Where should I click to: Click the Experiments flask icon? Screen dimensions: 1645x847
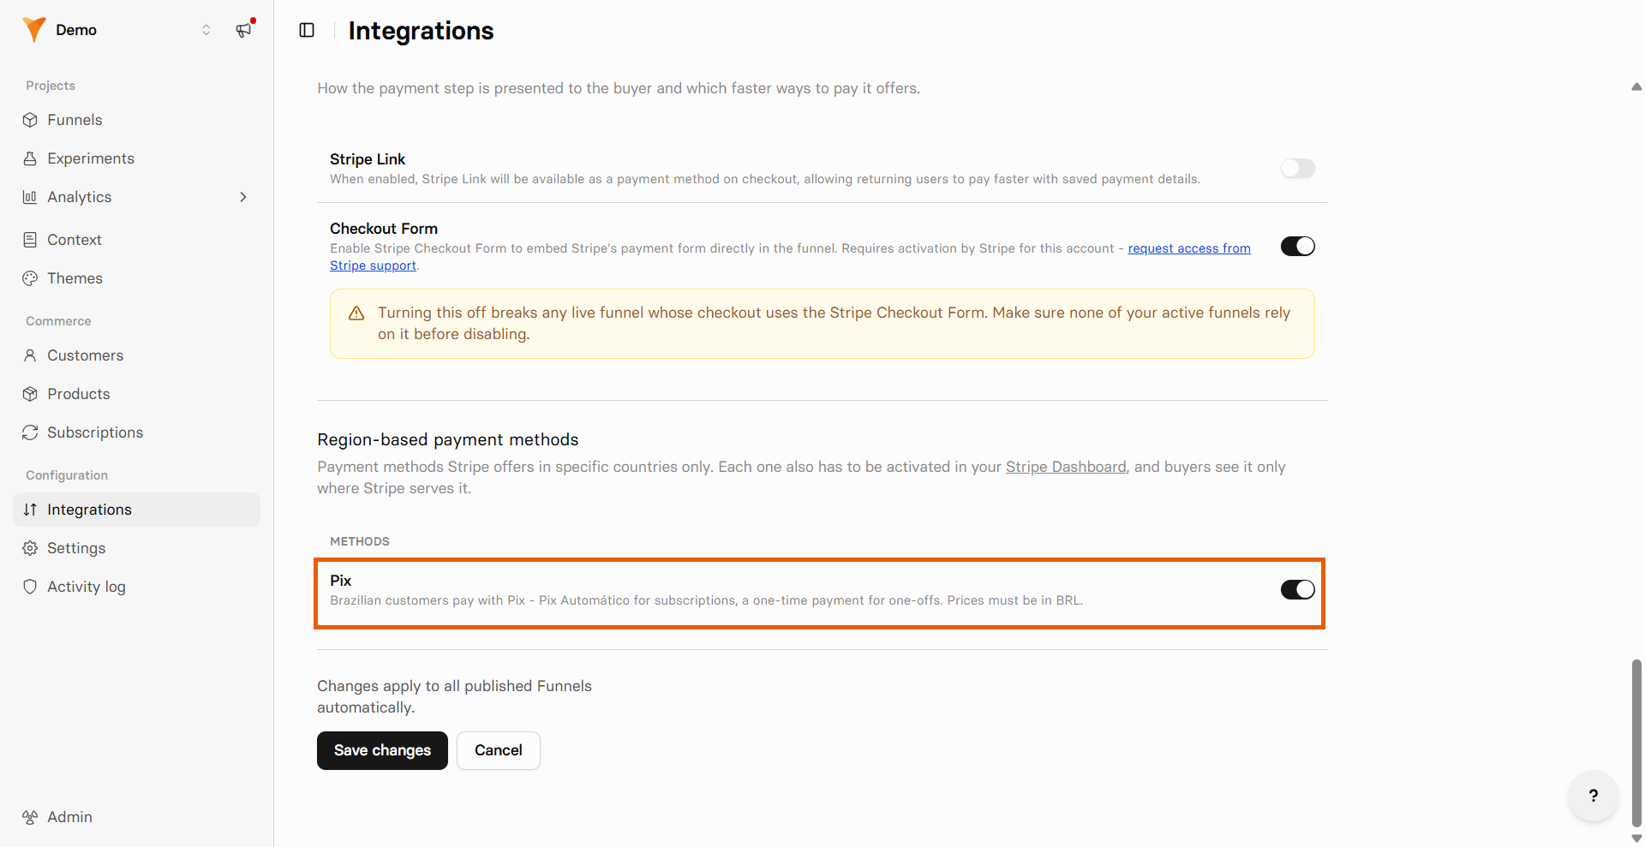point(30,158)
